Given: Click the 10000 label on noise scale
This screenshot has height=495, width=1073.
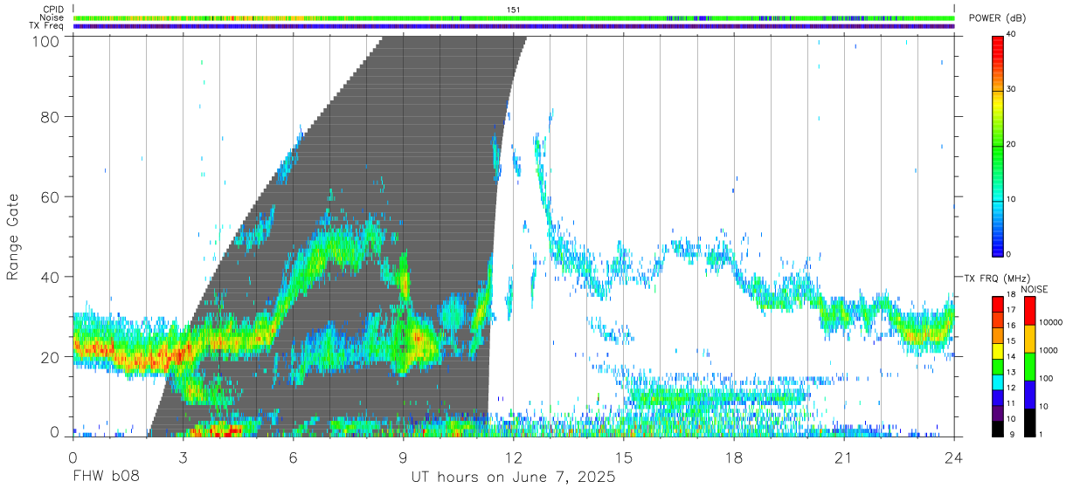Looking at the screenshot, I should coord(1050,322).
